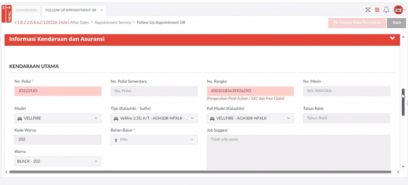The height and width of the screenshot is (185, 408).
Task: Open the profile dropdown arrow
Action: pos(404,10)
